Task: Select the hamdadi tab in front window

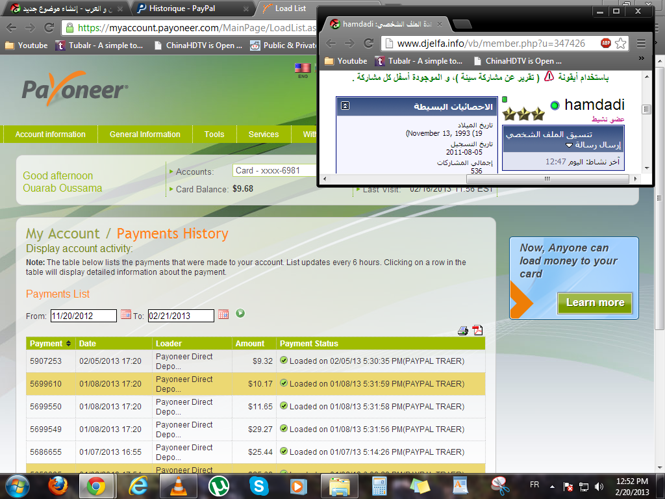Action: (x=386, y=24)
